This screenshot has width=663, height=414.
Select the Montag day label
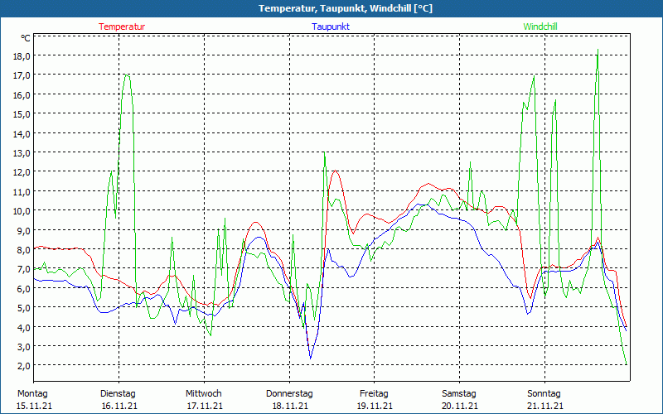(x=32, y=393)
